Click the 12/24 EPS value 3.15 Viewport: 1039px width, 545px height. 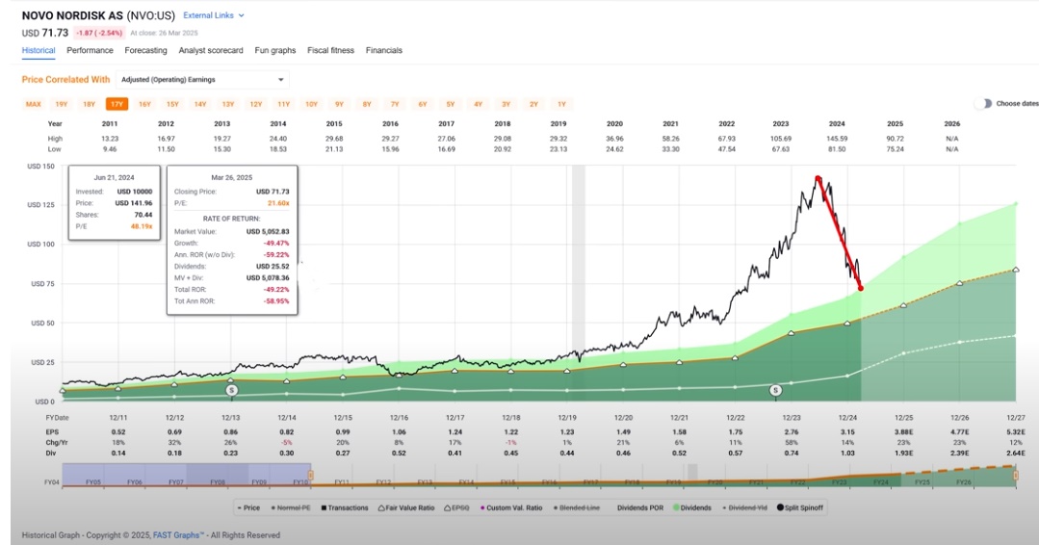847,431
